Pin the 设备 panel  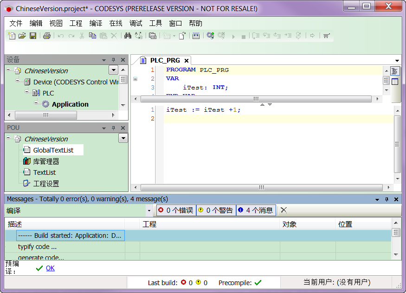pyautogui.click(x=113, y=60)
